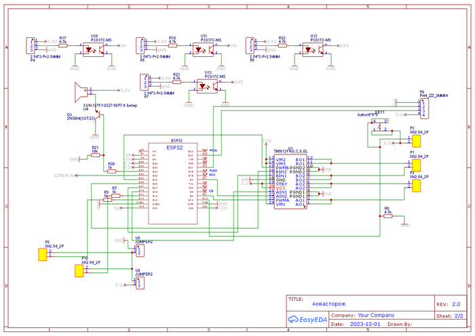Screen dimensions: 475x336
Task: Select resistor R20 1k symbol
Action: pyautogui.click(x=111, y=171)
